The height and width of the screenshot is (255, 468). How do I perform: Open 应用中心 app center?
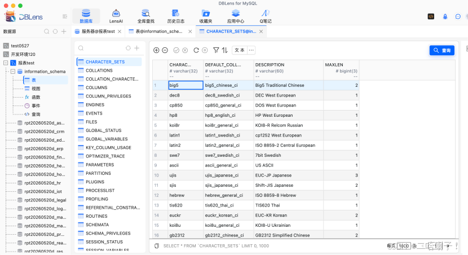(x=236, y=16)
